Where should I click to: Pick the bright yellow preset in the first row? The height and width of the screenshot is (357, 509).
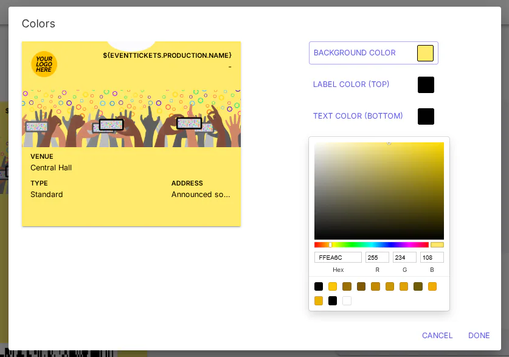(333, 286)
